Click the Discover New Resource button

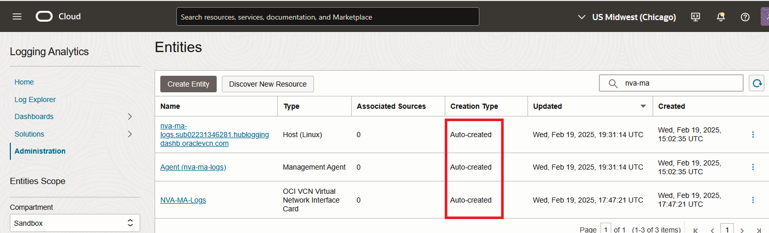(268, 84)
